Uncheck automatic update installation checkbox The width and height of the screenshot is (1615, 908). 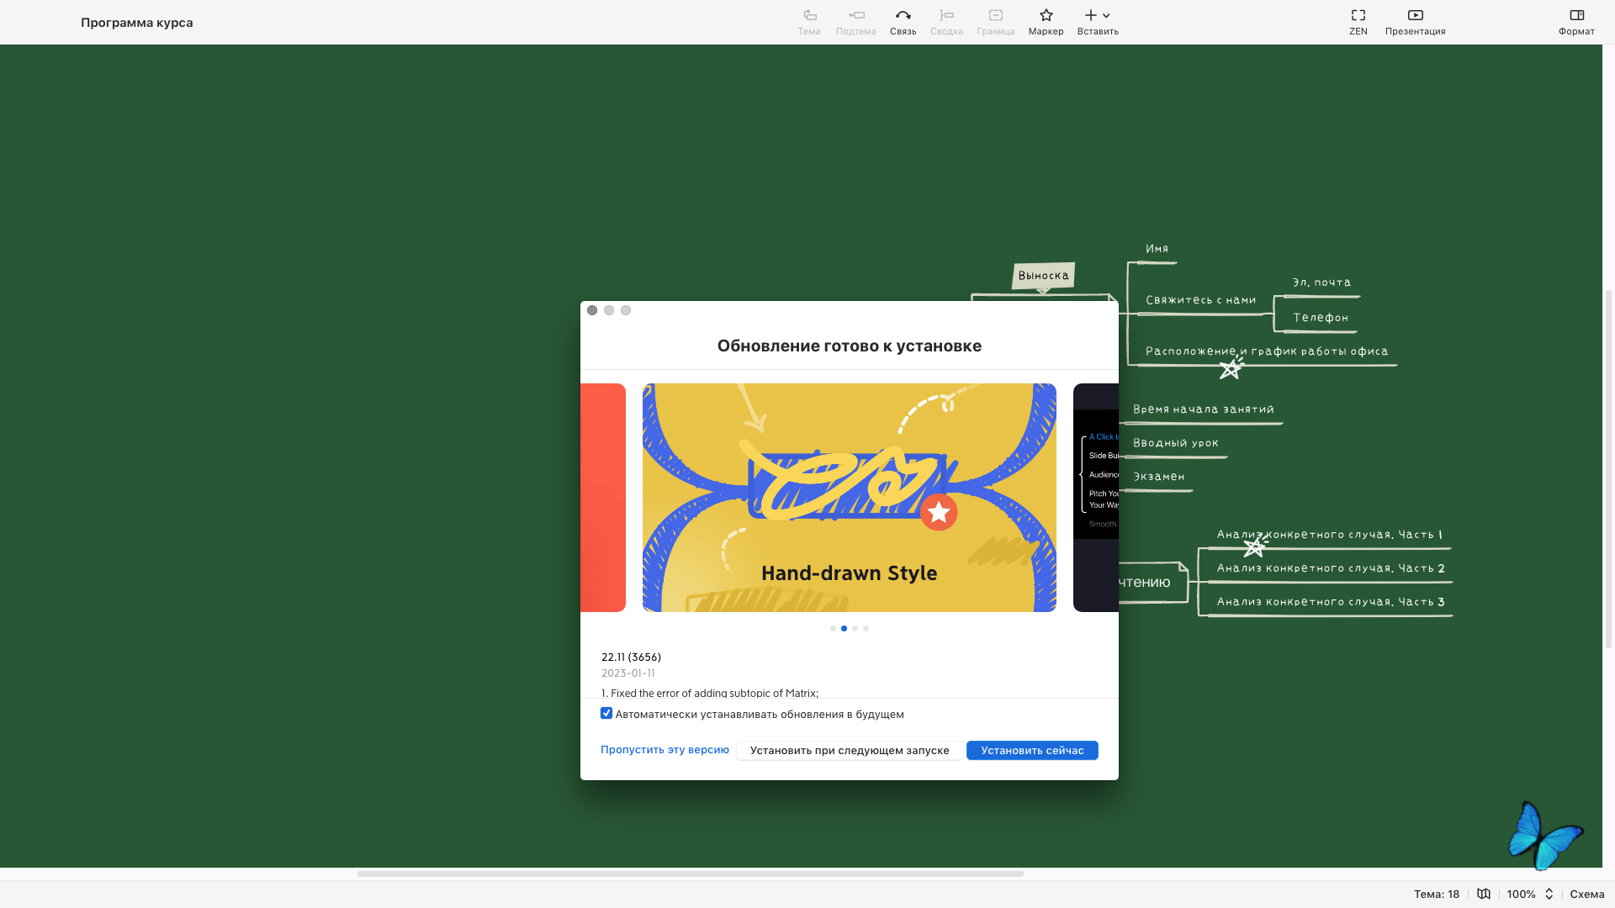[x=606, y=713]
